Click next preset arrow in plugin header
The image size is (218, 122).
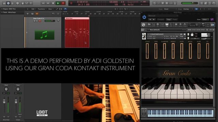[154, 20]
